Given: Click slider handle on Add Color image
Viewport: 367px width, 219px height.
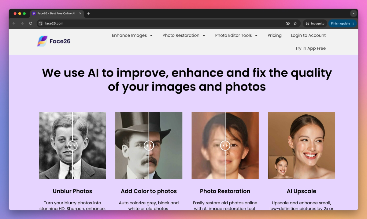Looking at the screenshot, I should click(x=149, y=145).
